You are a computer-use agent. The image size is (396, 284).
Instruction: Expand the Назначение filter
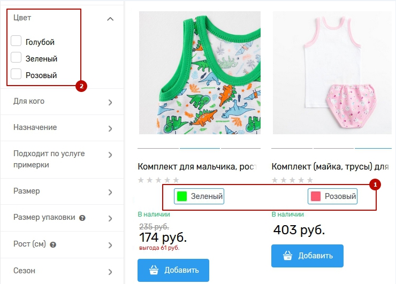point(110,128)
